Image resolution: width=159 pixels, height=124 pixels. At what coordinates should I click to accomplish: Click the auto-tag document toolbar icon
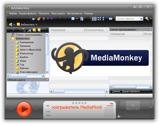pos(82,19)
